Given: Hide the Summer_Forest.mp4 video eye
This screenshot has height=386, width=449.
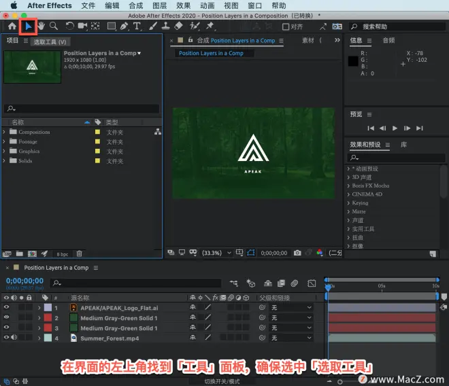Looking at the screenshot, I should pyautogui.click(x=6, y=337).
